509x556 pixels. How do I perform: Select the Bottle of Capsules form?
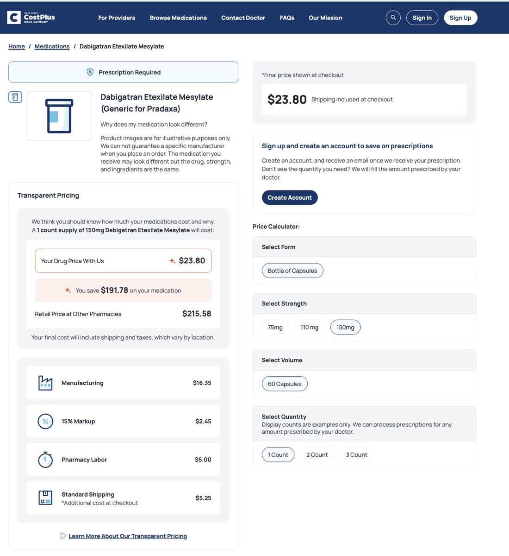click(x=292, y=271)
